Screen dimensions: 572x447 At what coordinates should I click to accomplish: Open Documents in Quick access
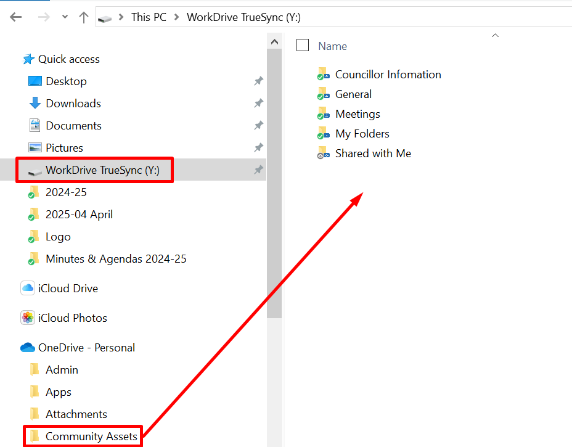coord(74,126)
